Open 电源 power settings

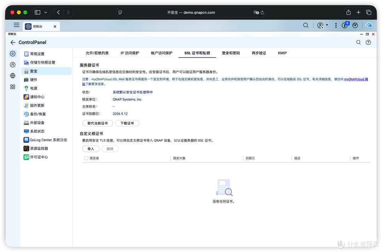(46, 88)
